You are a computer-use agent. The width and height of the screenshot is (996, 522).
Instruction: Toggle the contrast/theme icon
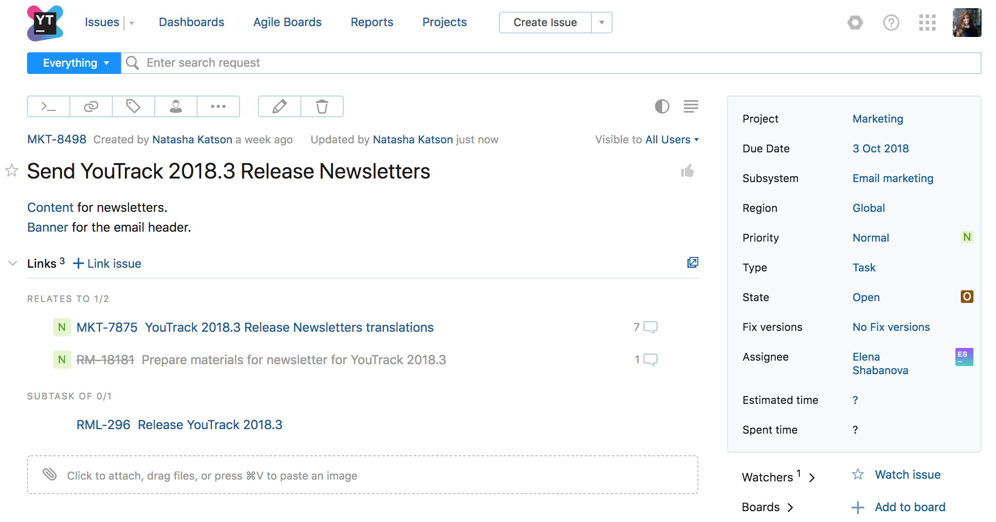661,106
